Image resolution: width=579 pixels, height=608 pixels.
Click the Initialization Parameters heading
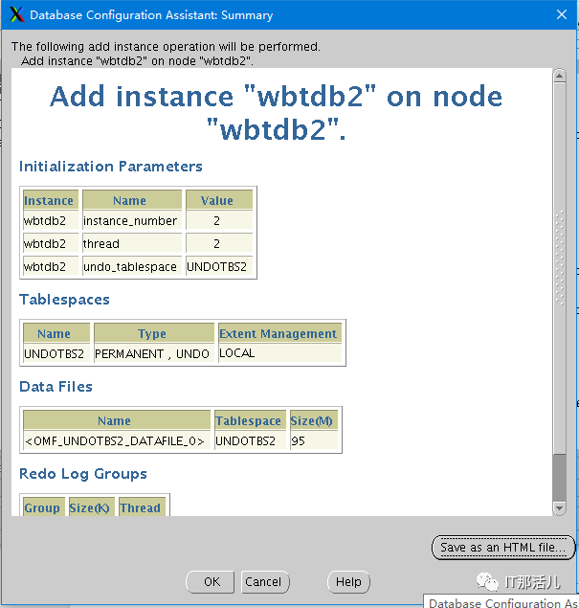pyautogui.click(x=111, y=167)
